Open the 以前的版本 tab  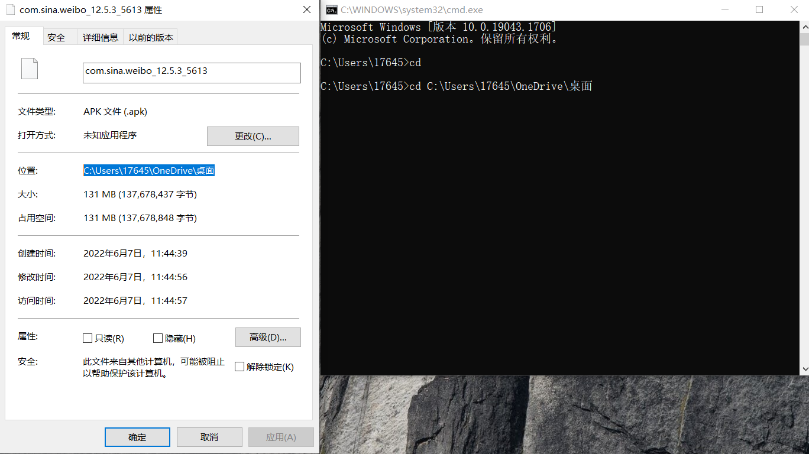tap(151, 37)
